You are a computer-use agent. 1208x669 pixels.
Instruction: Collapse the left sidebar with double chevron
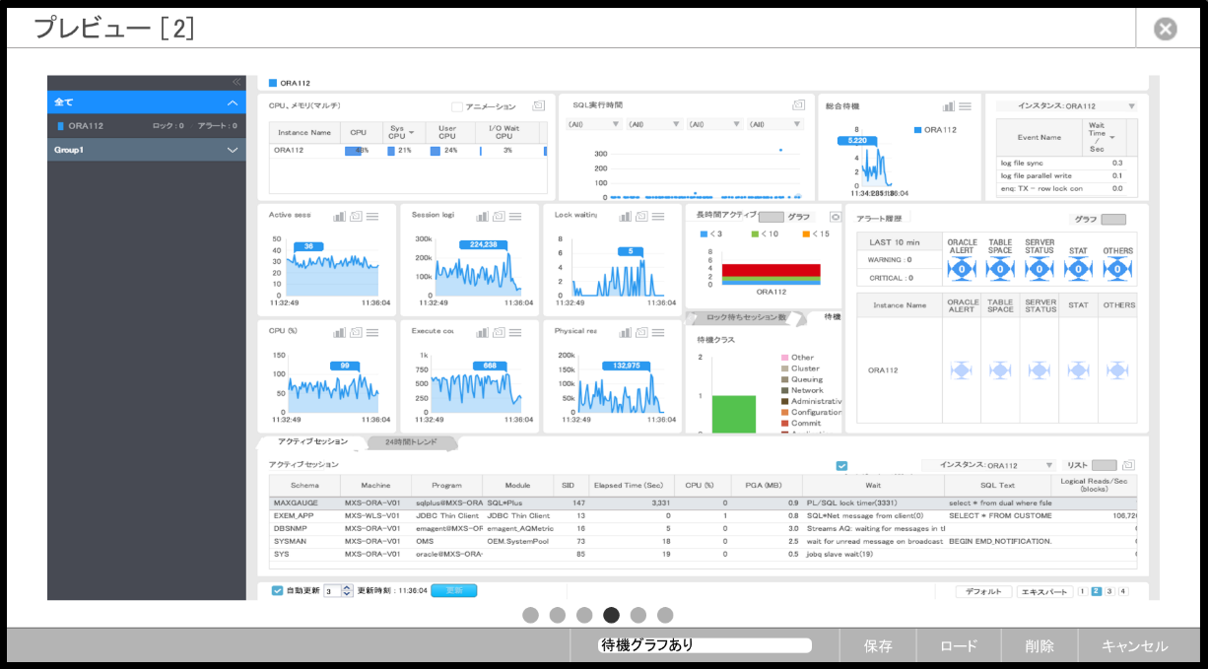236,82
